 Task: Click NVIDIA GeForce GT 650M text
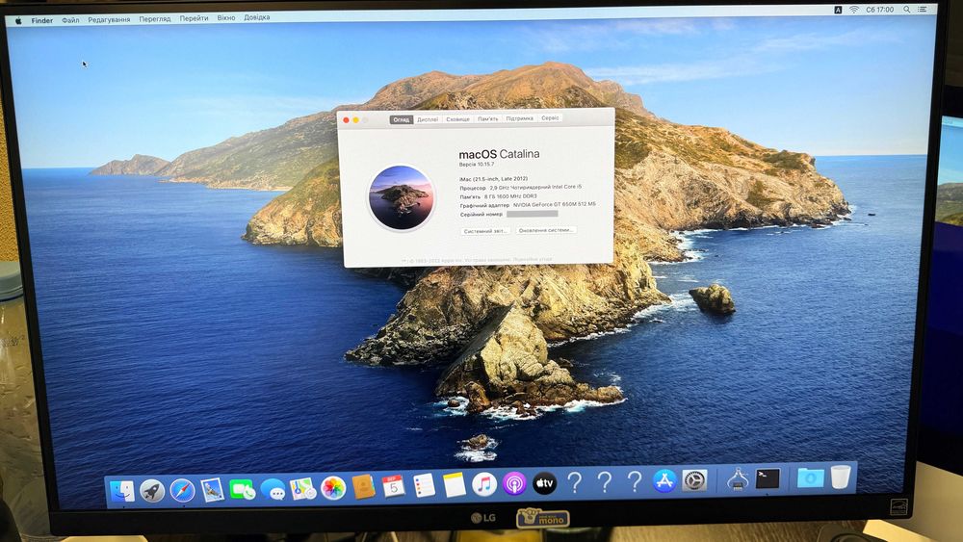pyautogui.click(x=554, y=204)
